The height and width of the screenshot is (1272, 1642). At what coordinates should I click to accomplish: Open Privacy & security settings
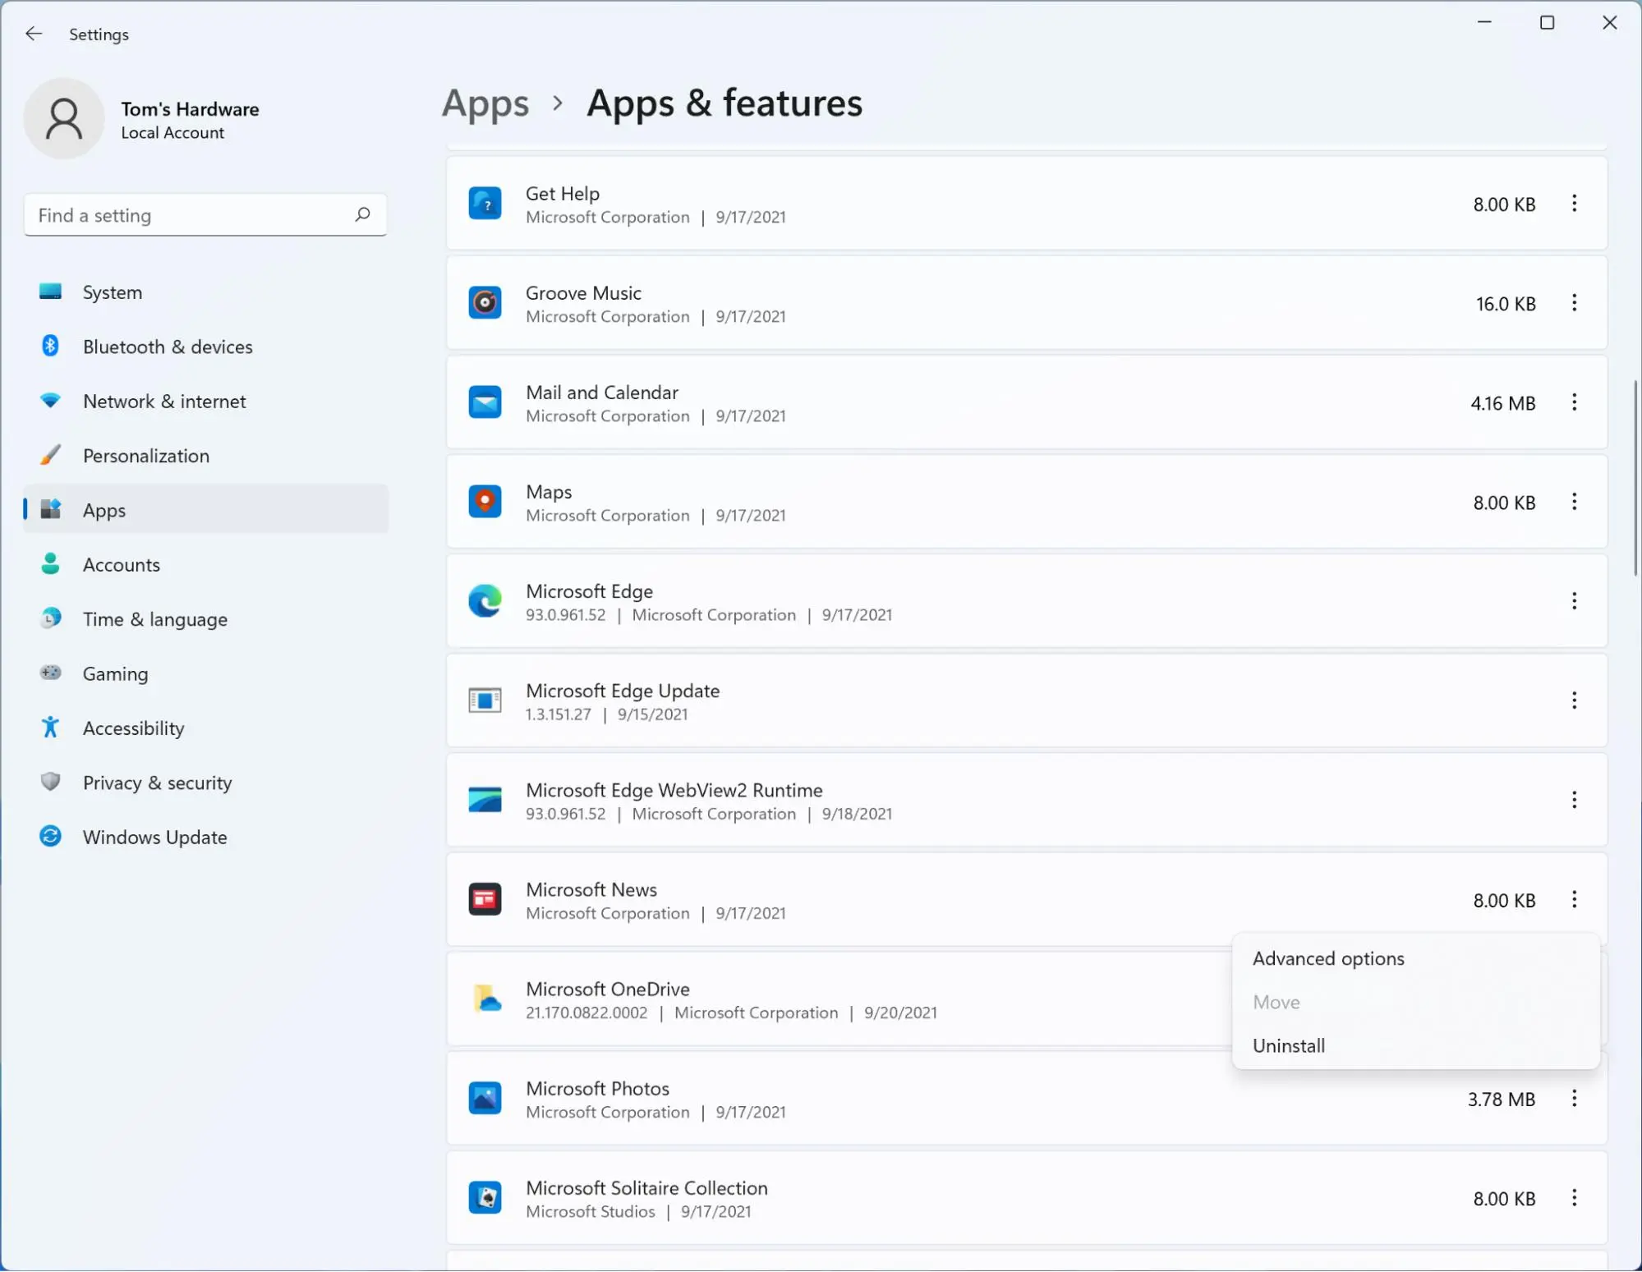[205, 783]
